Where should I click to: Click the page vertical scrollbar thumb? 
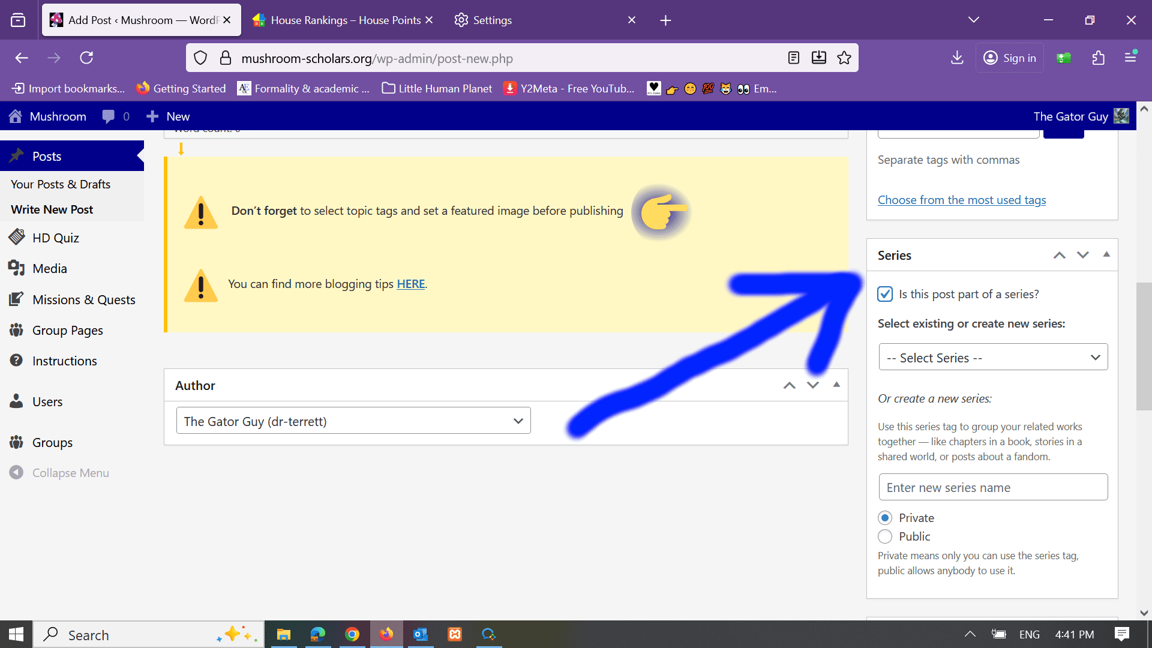1144,346
